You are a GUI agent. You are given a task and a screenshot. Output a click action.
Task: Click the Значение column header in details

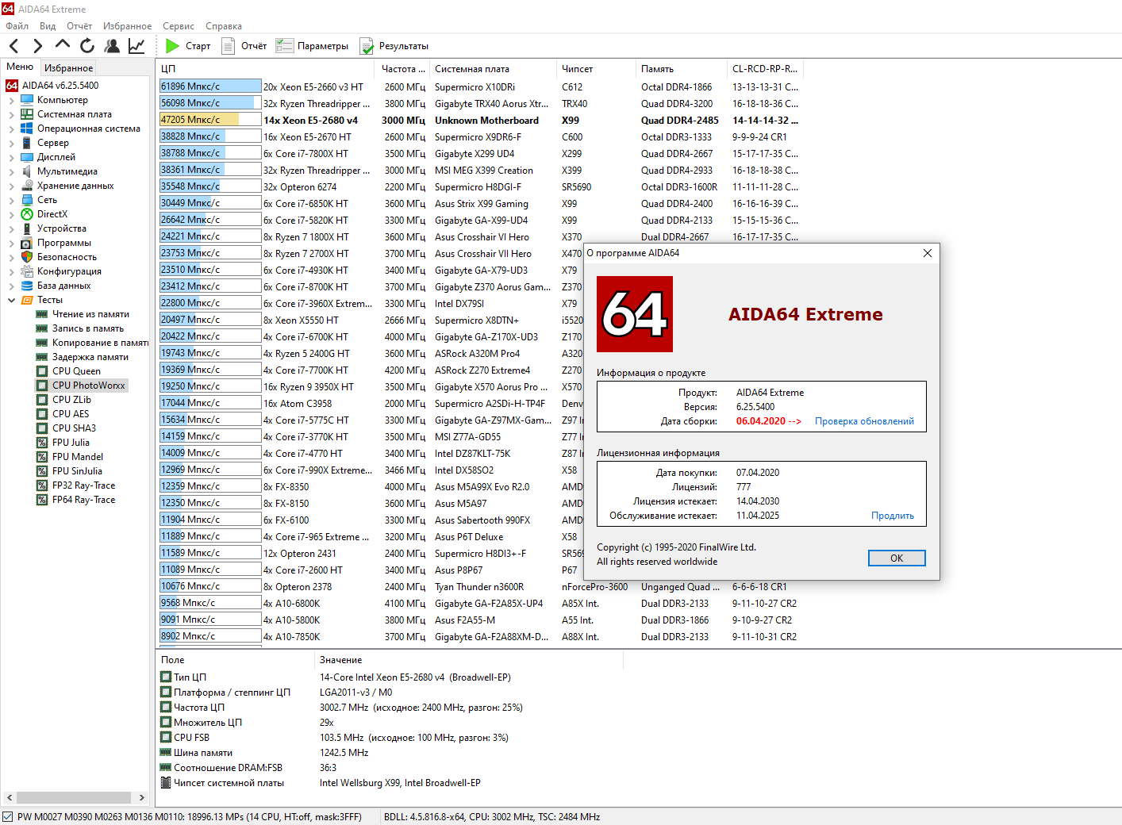pos(469,660)
